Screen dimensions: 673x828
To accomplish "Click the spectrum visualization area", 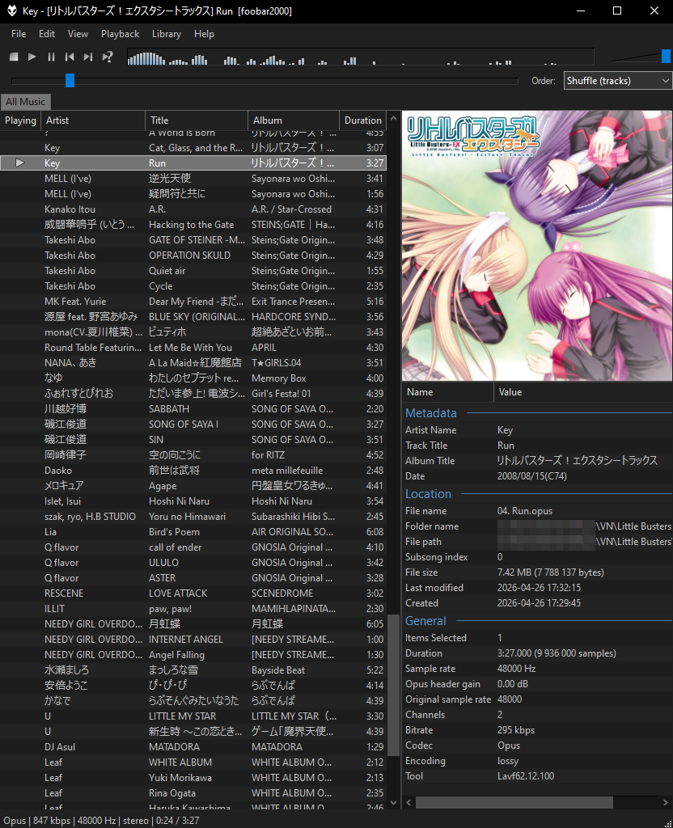I will pos(360,57).
